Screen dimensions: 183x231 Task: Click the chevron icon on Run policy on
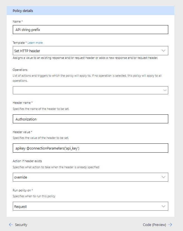click(164, 206)
